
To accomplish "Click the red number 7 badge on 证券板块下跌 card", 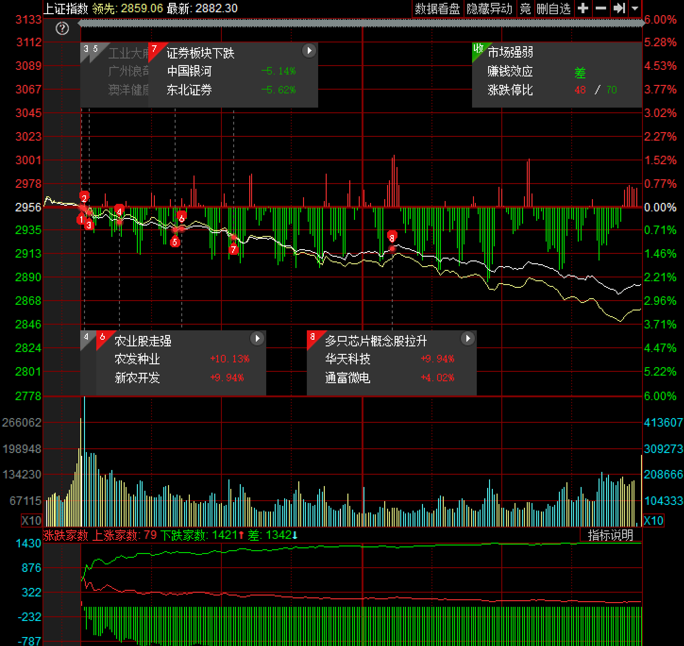I will pyautogui.click(x=154, y=49).
